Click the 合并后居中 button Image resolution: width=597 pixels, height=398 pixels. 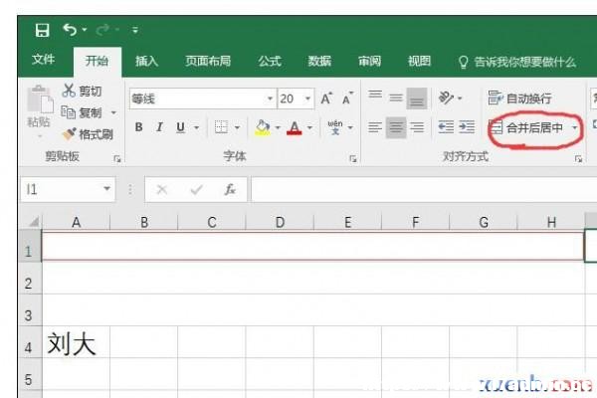click(x=526, y=128)
